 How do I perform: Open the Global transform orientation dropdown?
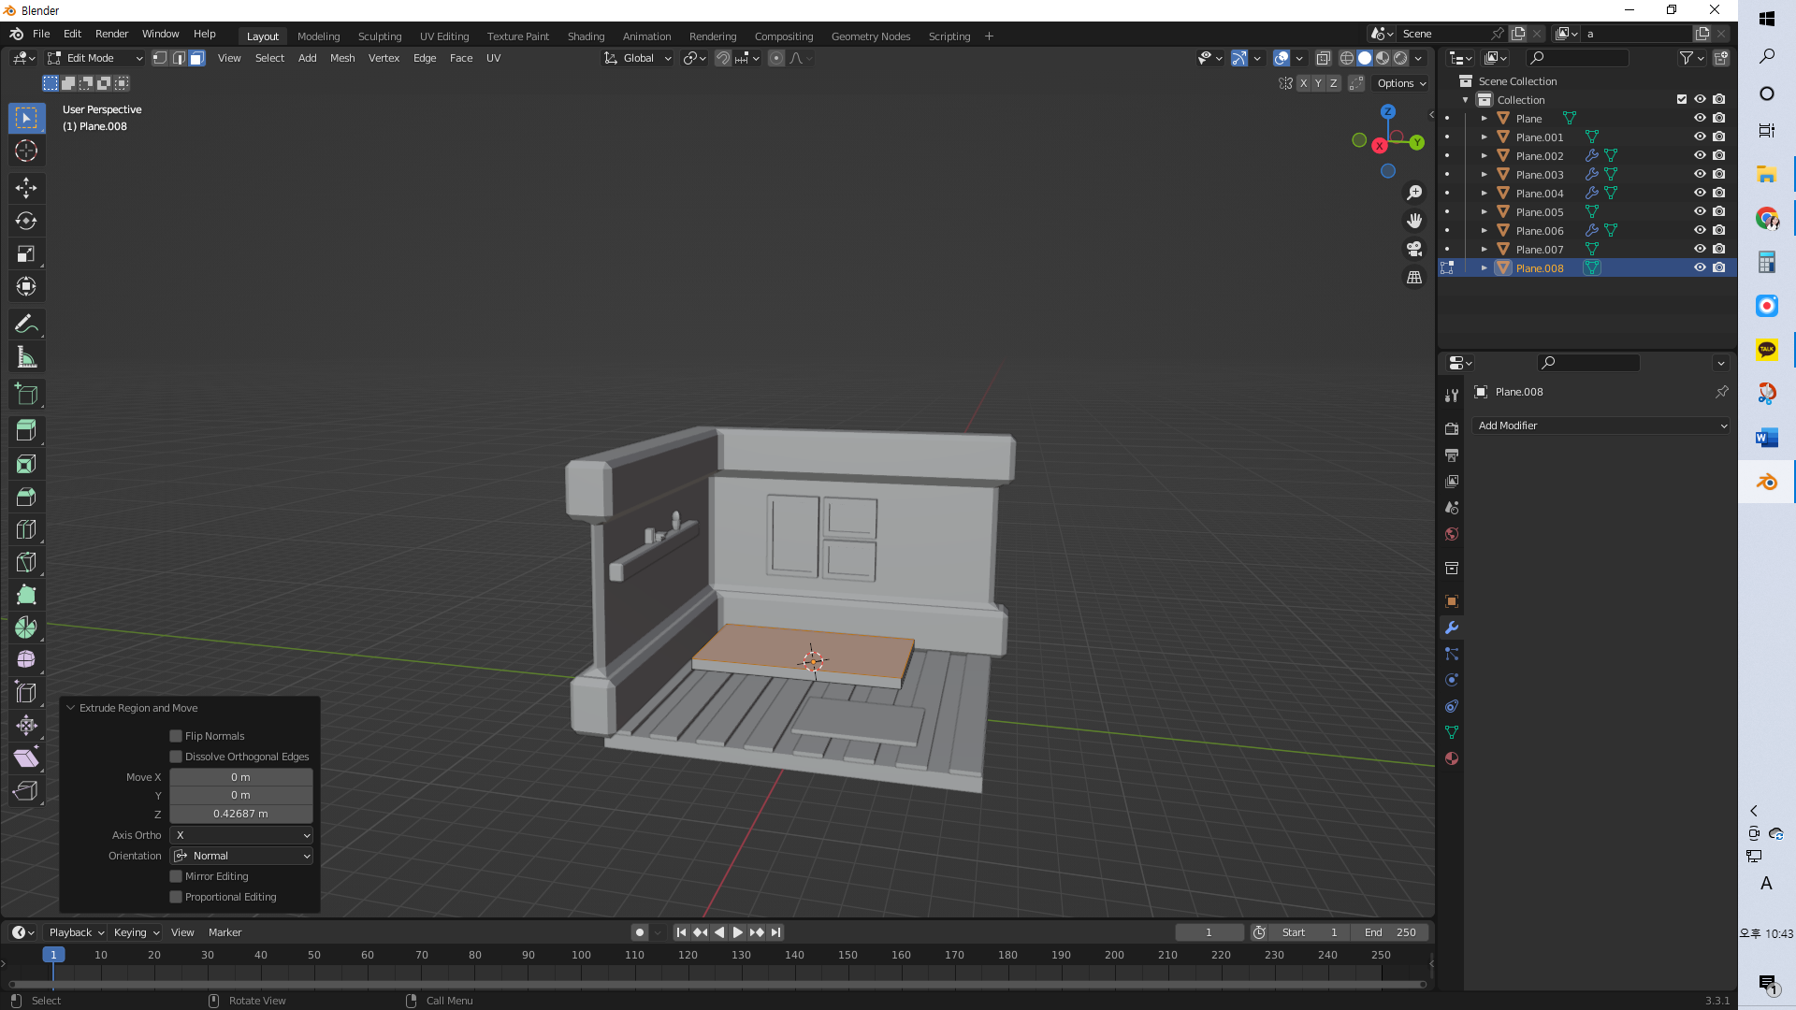coord(637,58)
